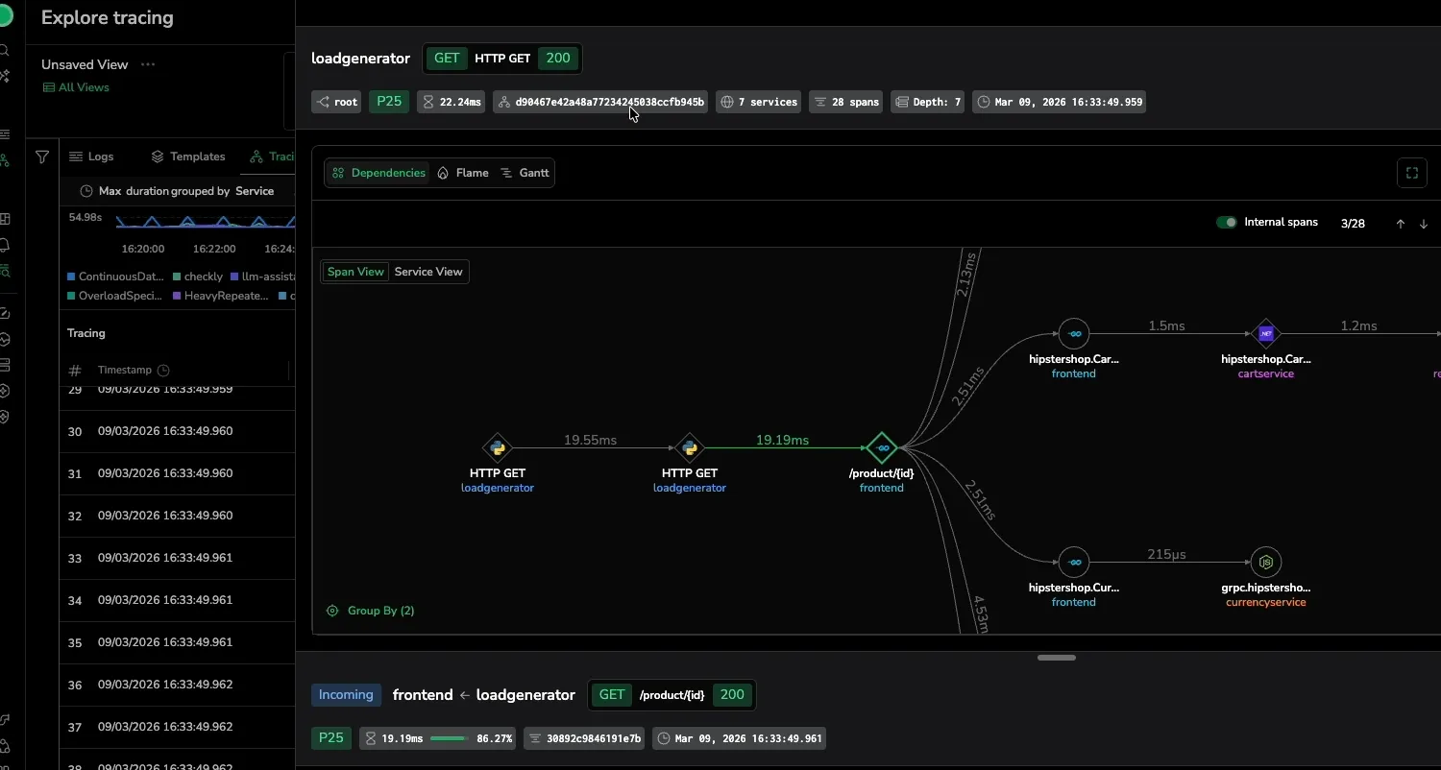Click the fullscreen expand icon
Image resolution: width=1441 pixels, height=770 pixels.
pos(1411,173)
